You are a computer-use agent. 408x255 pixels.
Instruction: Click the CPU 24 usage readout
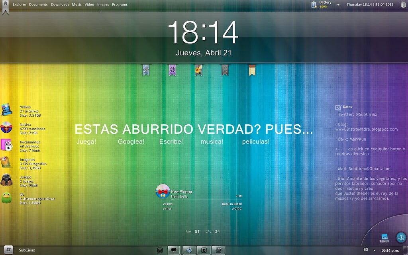pos(213,231)
